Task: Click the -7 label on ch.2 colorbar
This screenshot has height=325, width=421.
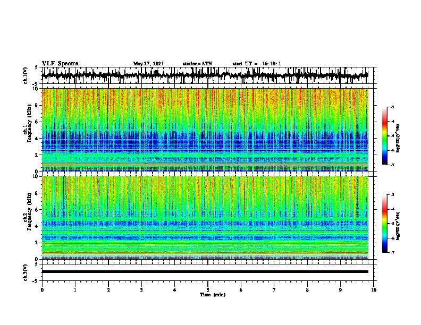Action: click(392, 252)
